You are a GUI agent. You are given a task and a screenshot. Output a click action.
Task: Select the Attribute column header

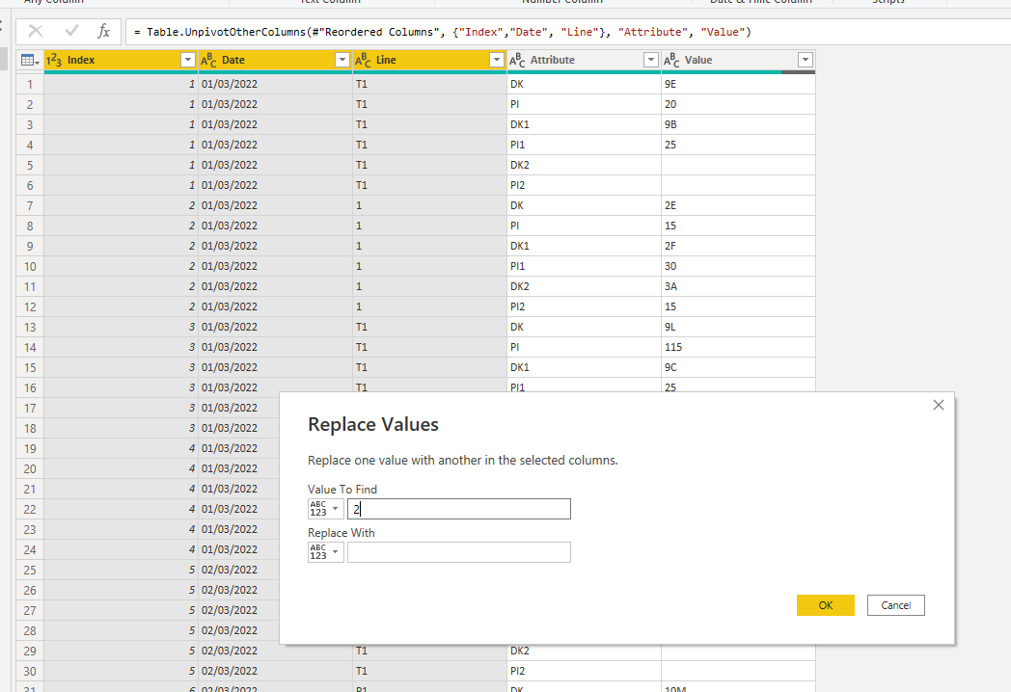click(x=584, y=60)
